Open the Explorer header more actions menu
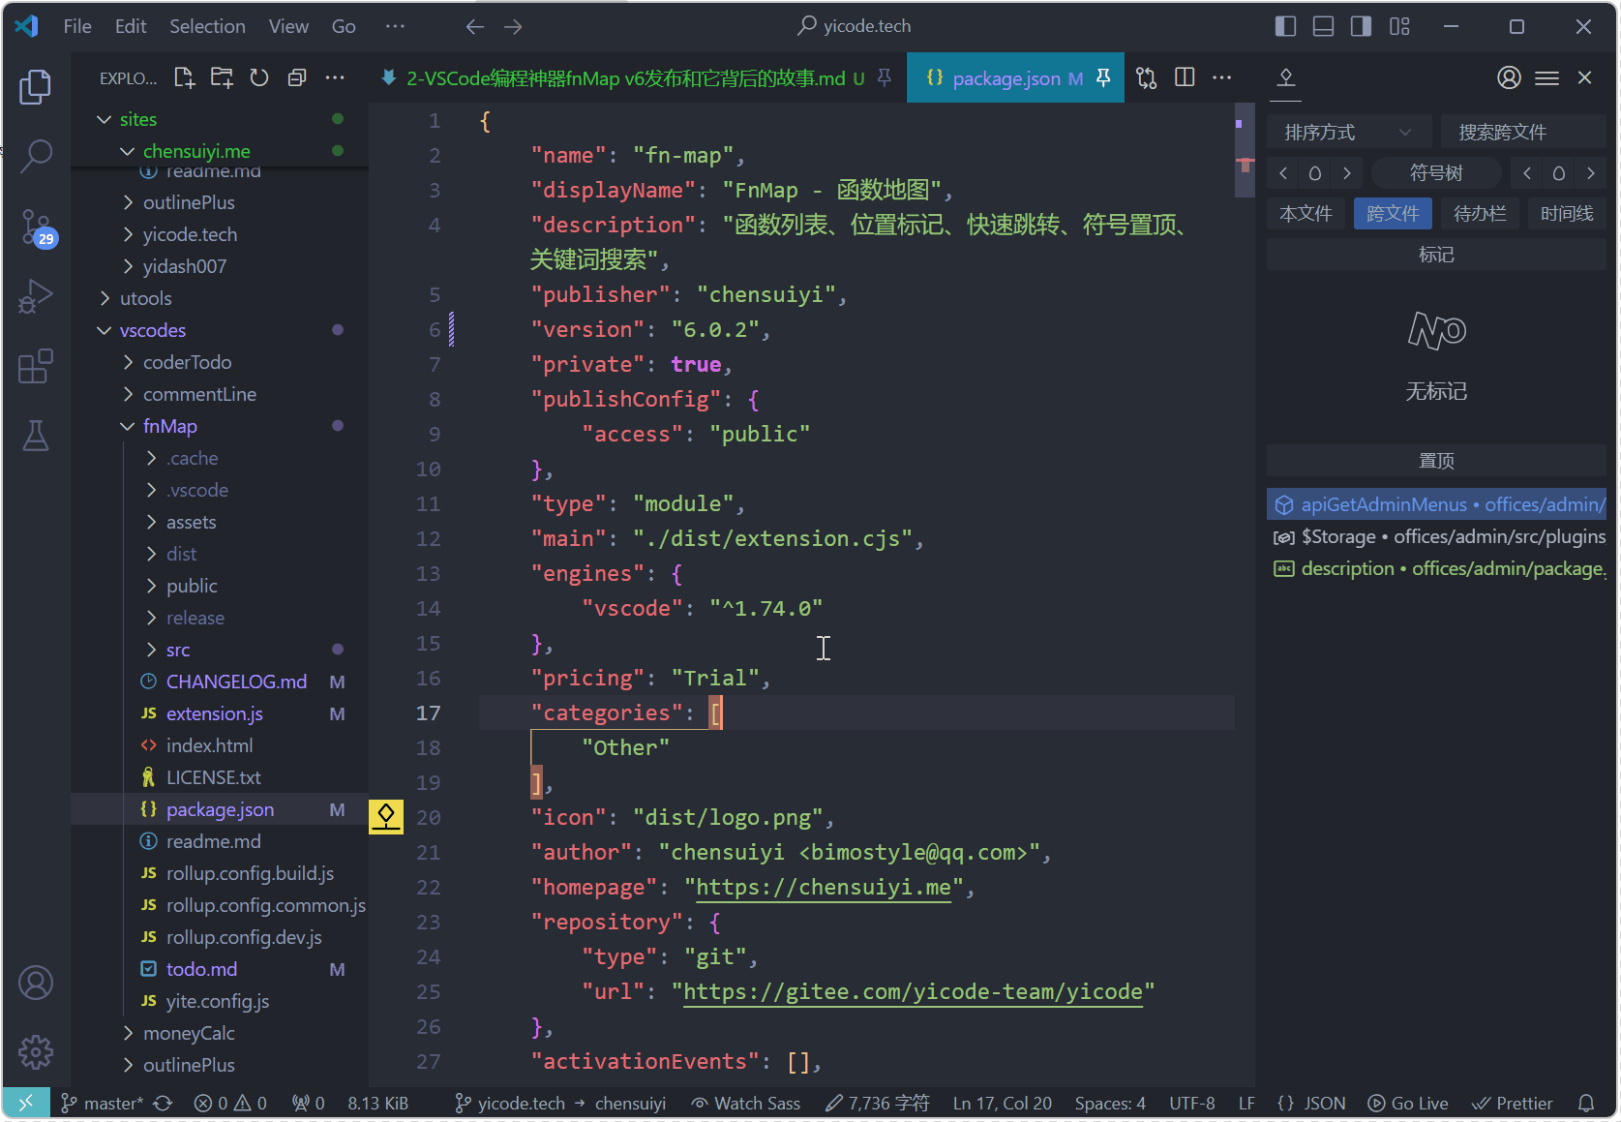 [335, 77]
